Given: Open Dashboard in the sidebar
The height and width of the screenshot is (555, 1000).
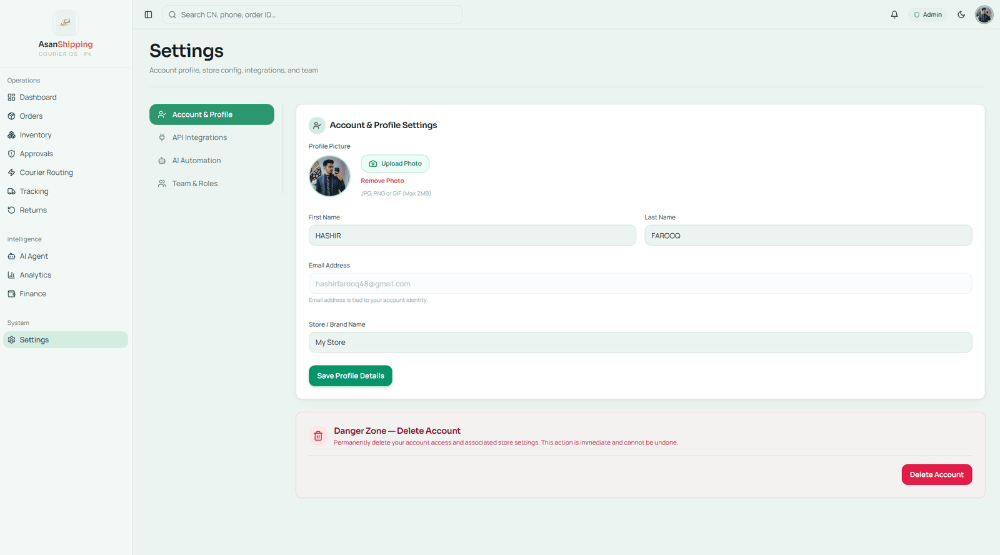Looking at the screenshot, I should [x=66, y=97].
